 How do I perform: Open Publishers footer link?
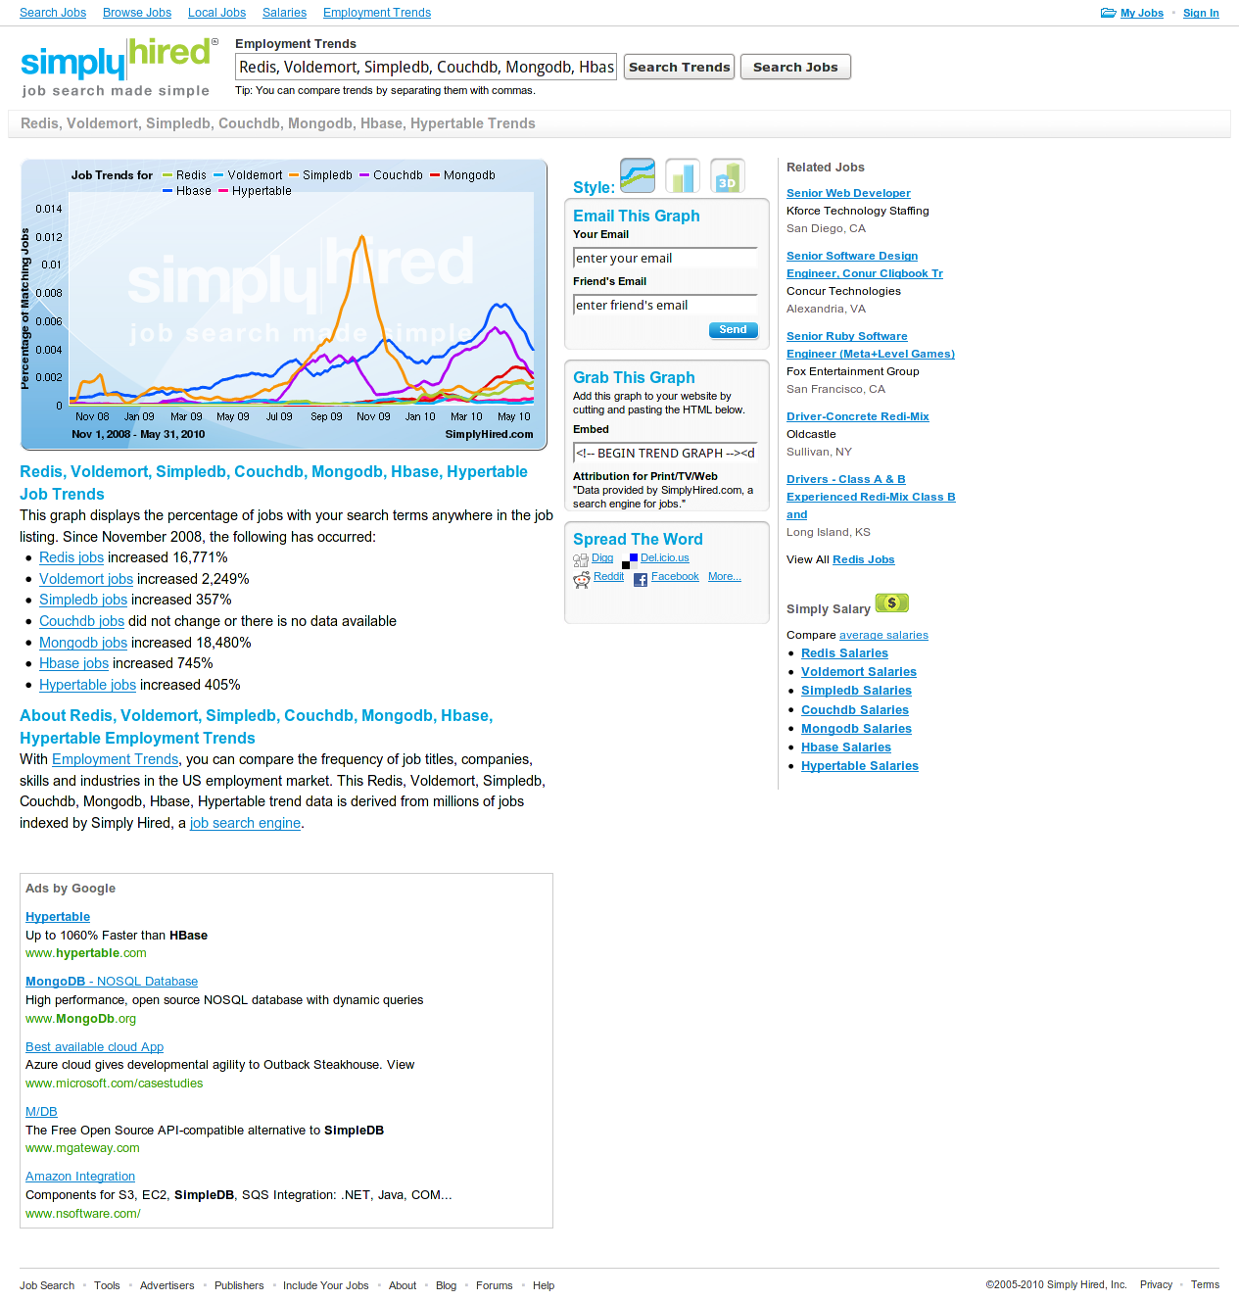pos(239,1285)
